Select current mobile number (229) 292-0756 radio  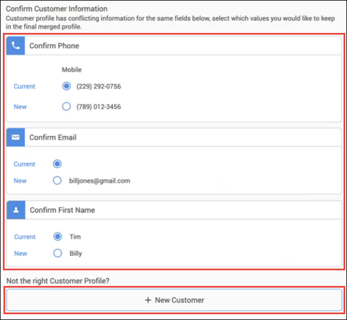[x=66, y=86]
